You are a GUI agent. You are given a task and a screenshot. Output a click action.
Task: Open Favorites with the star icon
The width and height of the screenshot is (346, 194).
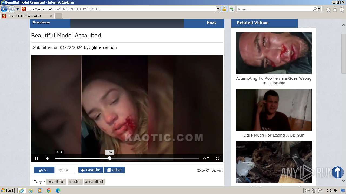pos(335,9)
